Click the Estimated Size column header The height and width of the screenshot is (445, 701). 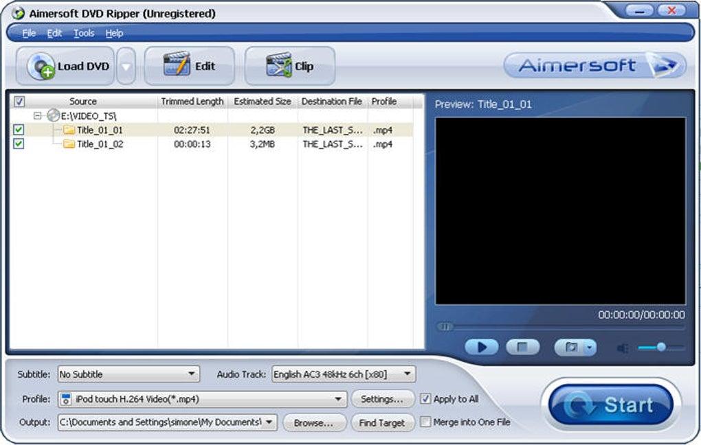coord(263,102)
